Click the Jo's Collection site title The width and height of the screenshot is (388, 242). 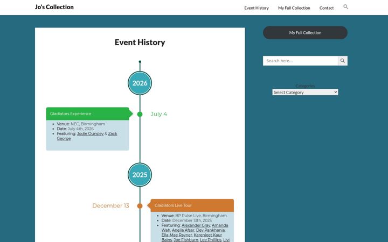pyautogui.click(x=54, y=7)
